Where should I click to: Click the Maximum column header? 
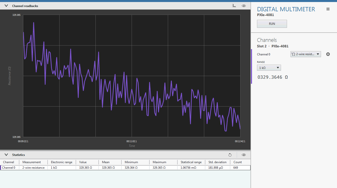159,162
